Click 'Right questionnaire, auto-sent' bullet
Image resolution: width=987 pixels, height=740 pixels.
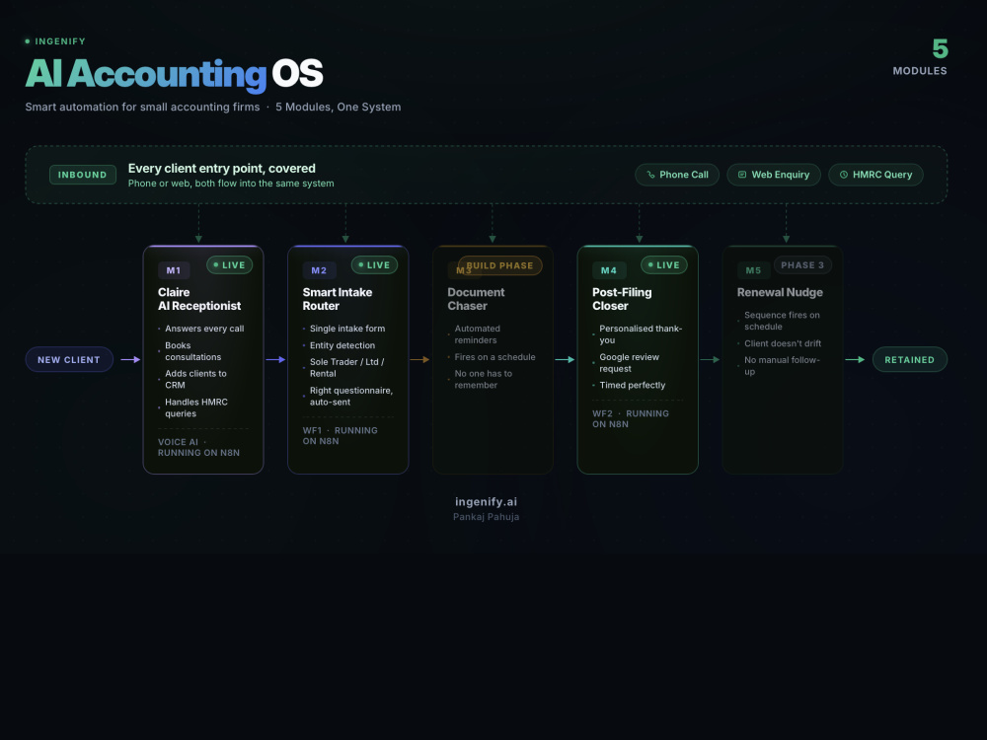pos(350,397)
